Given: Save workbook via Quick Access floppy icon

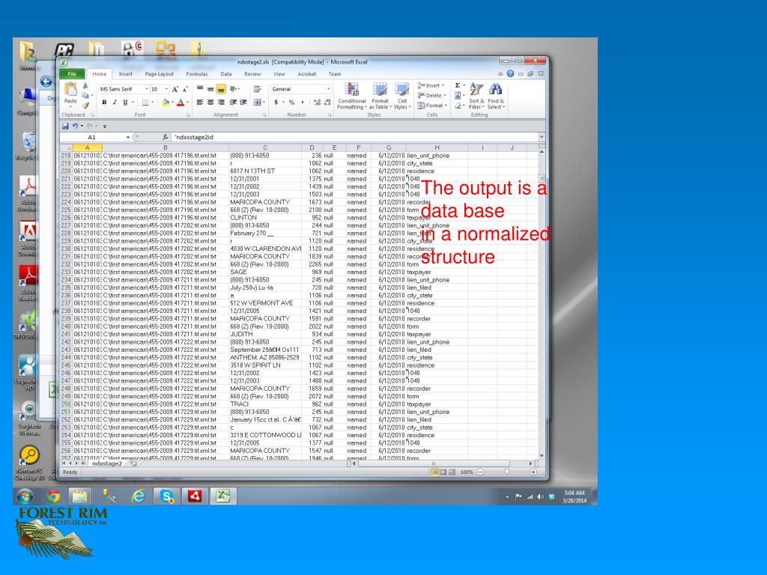Looking at the screenshot, I should (x=65, y=126).
